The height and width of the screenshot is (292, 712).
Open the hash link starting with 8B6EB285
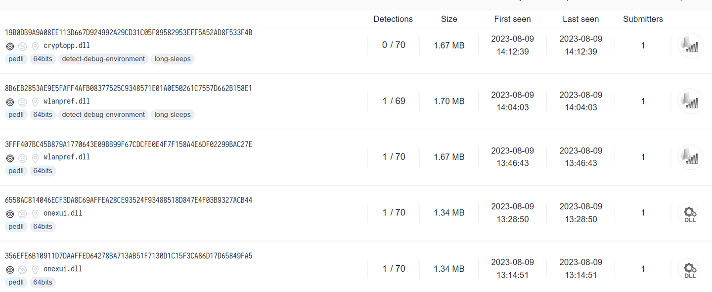129,89
